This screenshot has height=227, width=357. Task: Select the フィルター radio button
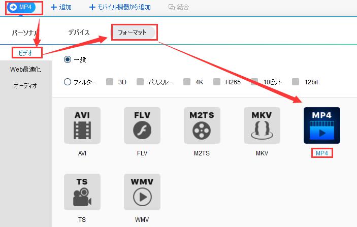(x=68, y=82)
